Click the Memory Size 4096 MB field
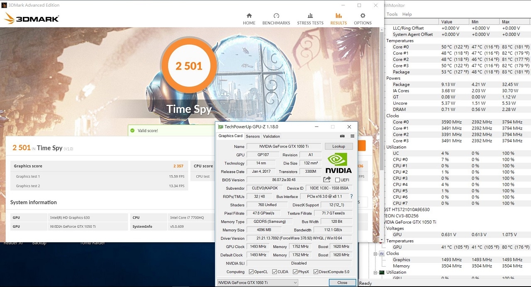 pyautogui.click(x=264, y=230)
